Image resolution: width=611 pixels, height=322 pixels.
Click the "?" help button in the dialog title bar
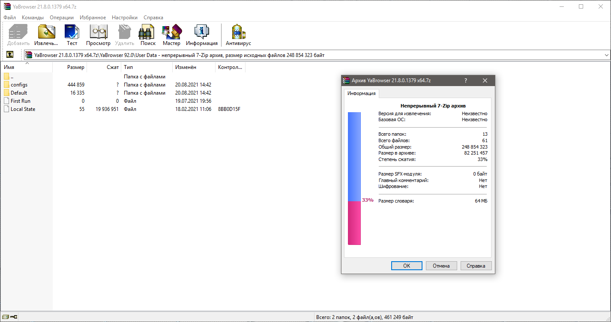[466, 80]
